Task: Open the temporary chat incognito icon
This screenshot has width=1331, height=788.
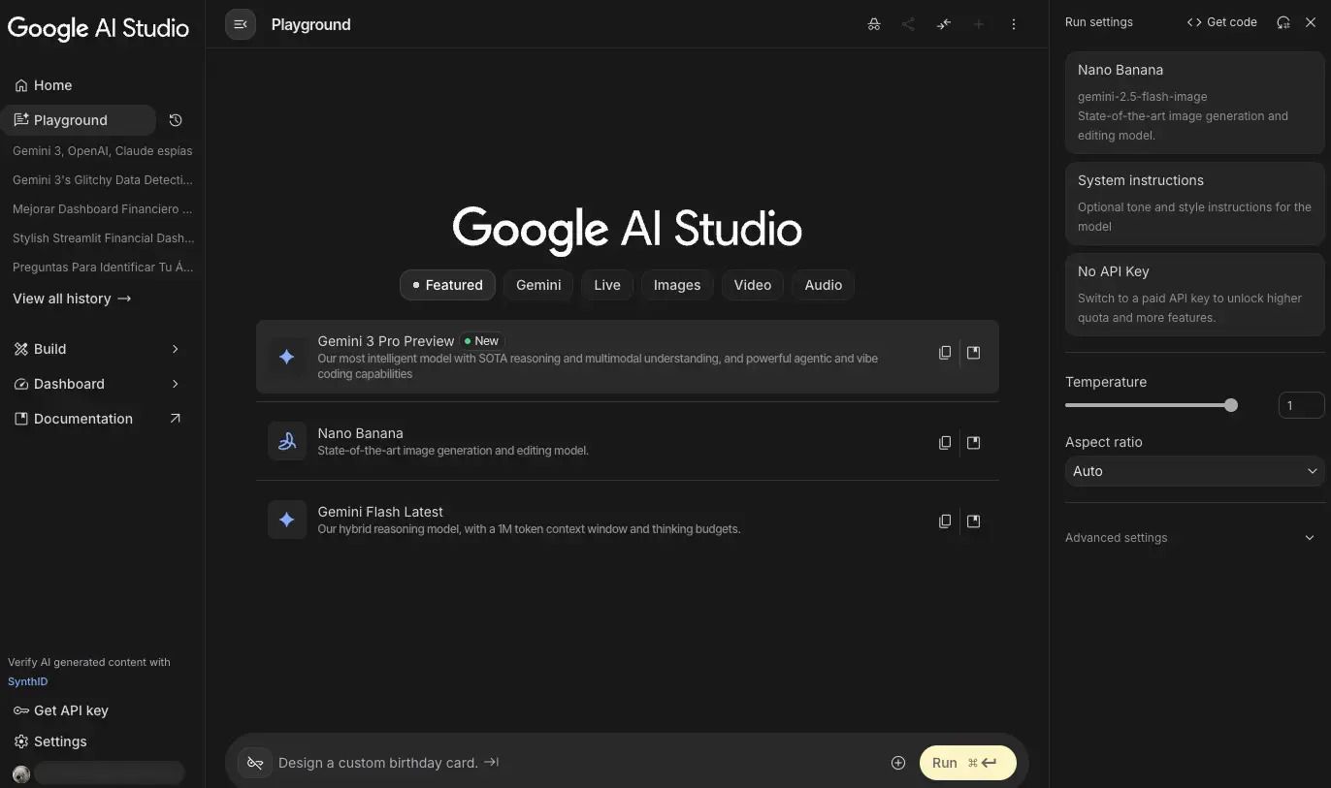Action: pyautogui.click(x=874, y=24)
